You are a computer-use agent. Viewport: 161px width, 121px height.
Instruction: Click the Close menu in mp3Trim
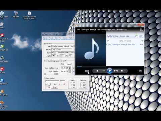point(65,38)
